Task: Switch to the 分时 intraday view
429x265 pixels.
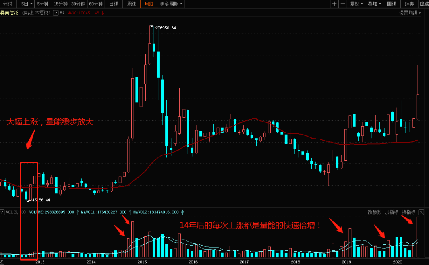Action: [x=8, y=4]
